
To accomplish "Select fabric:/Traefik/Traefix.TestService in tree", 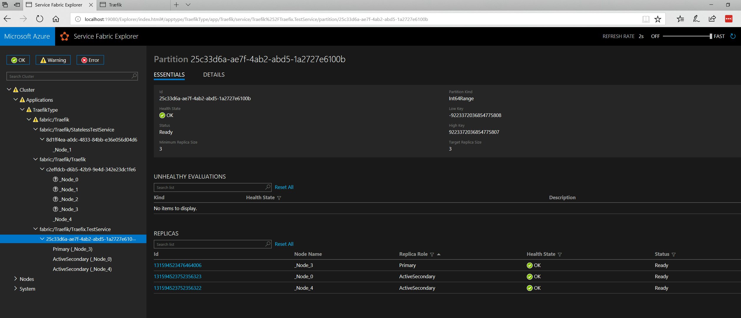I will pyautogui.click(x=75, y=229).
